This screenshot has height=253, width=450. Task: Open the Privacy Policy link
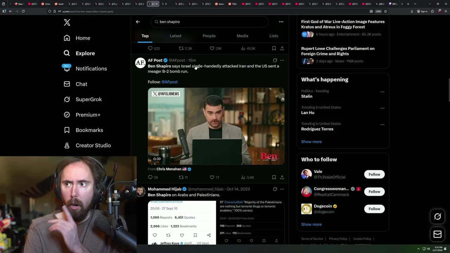tap(338, 239)
